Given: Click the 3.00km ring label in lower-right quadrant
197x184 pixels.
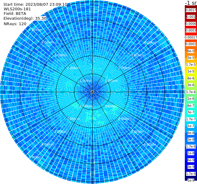Looking at the screenshot, I should click(137, 132).
